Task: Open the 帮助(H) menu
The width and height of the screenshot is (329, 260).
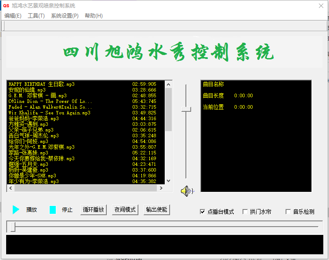Action: 94,16
